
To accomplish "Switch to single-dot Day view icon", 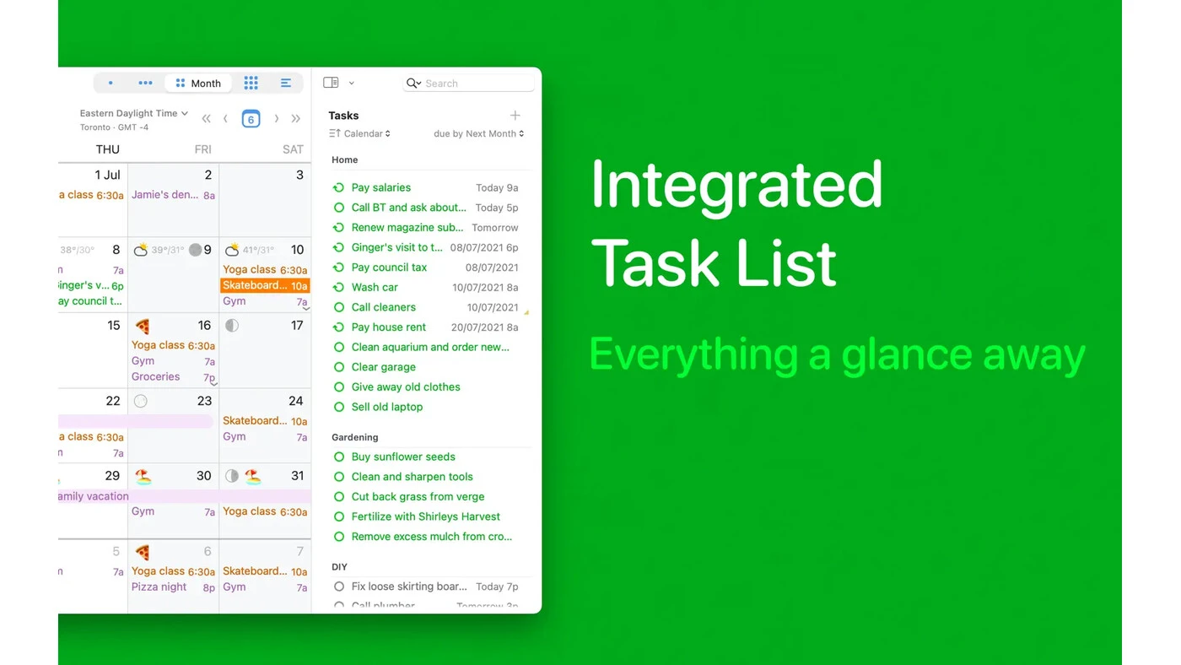I will pyautogui.click(x=111, y=83).
